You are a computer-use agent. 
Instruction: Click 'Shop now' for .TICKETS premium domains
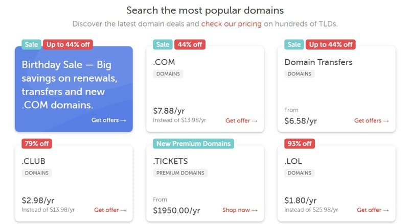pos(240,210)
